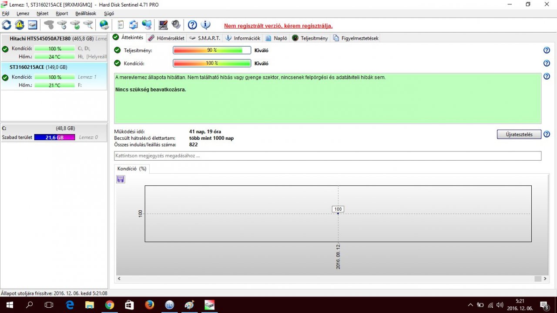
Task: Select the Hitachi HTS545050A7E380 disk
Action: (x=54, y=47)
